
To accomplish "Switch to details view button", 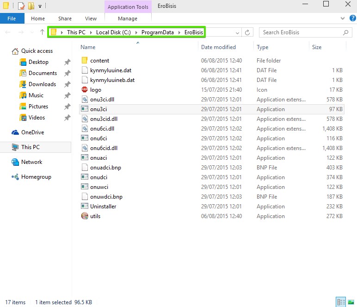I will click(x=341, y=302).
